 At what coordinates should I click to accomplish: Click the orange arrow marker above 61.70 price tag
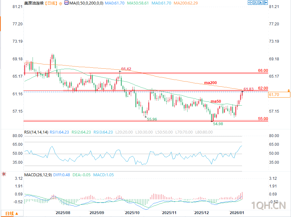pos(289,91)
